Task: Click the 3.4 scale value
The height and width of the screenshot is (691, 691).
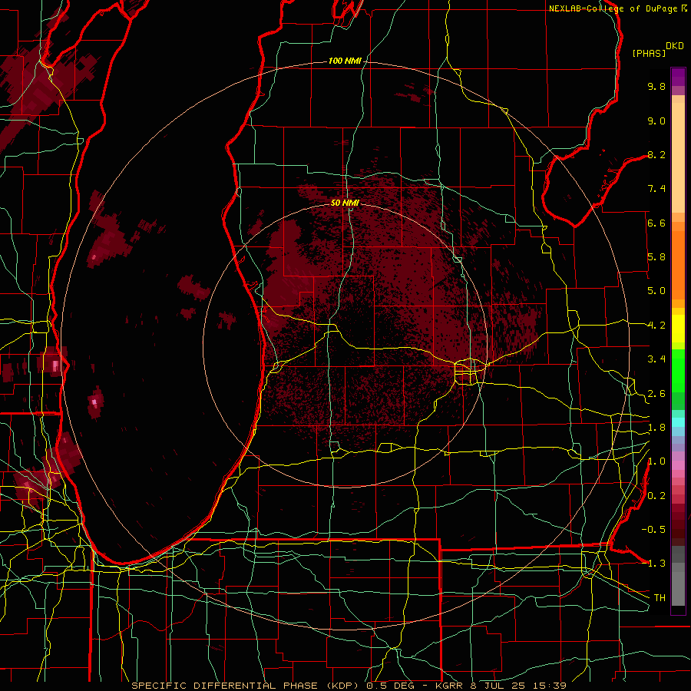Action: click(656, 359)
